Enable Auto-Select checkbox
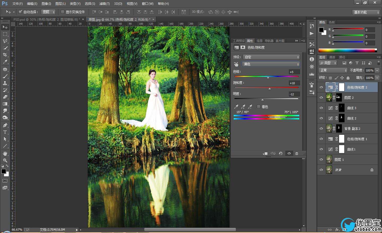 [20, 12]
